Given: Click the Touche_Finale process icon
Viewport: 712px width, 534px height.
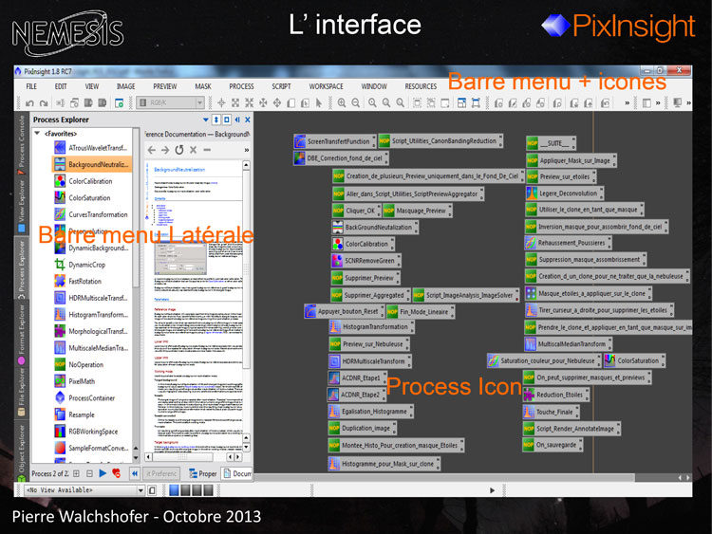Looking at the screenshot, I should click(x=552, y=412).
